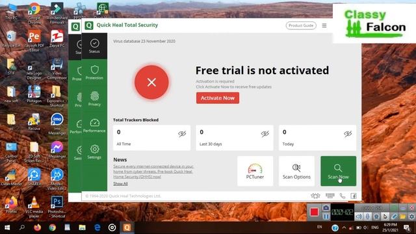Open File Explorer from the taskbar

pyautogui.click(x=82, y=227)
